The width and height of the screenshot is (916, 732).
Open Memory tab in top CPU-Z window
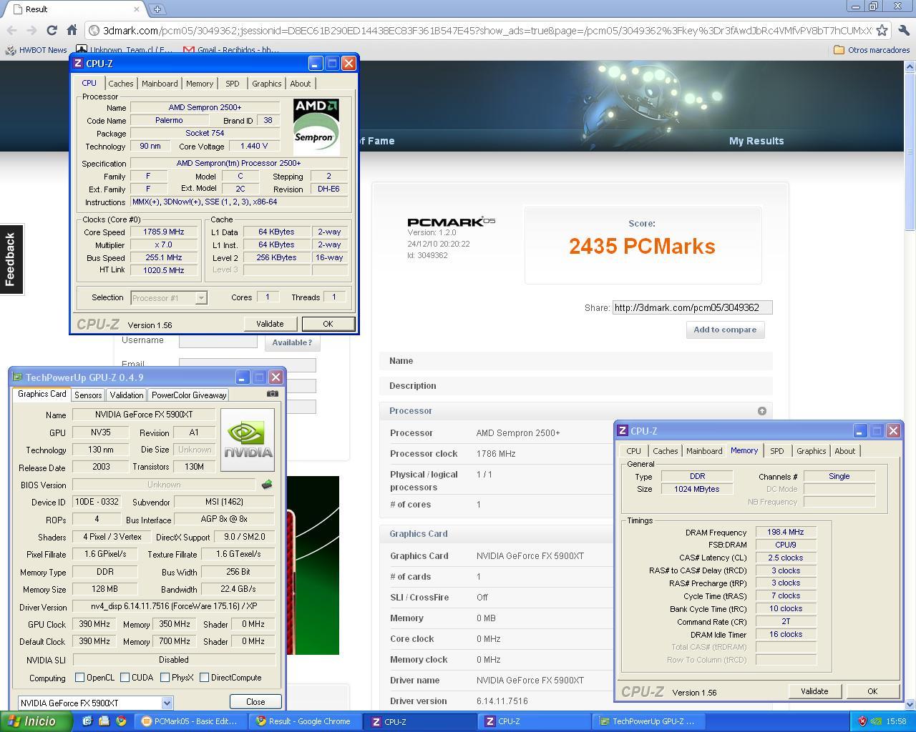pyautogui.click(x=200, y=84)
